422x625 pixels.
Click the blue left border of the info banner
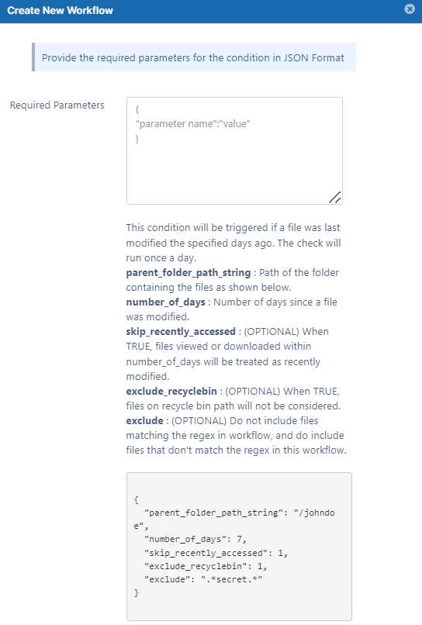[33, 57]
